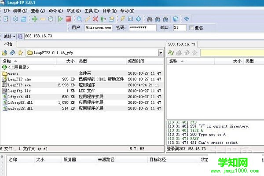
Task: Click the 端口 port input field
Action: [180, 28]
